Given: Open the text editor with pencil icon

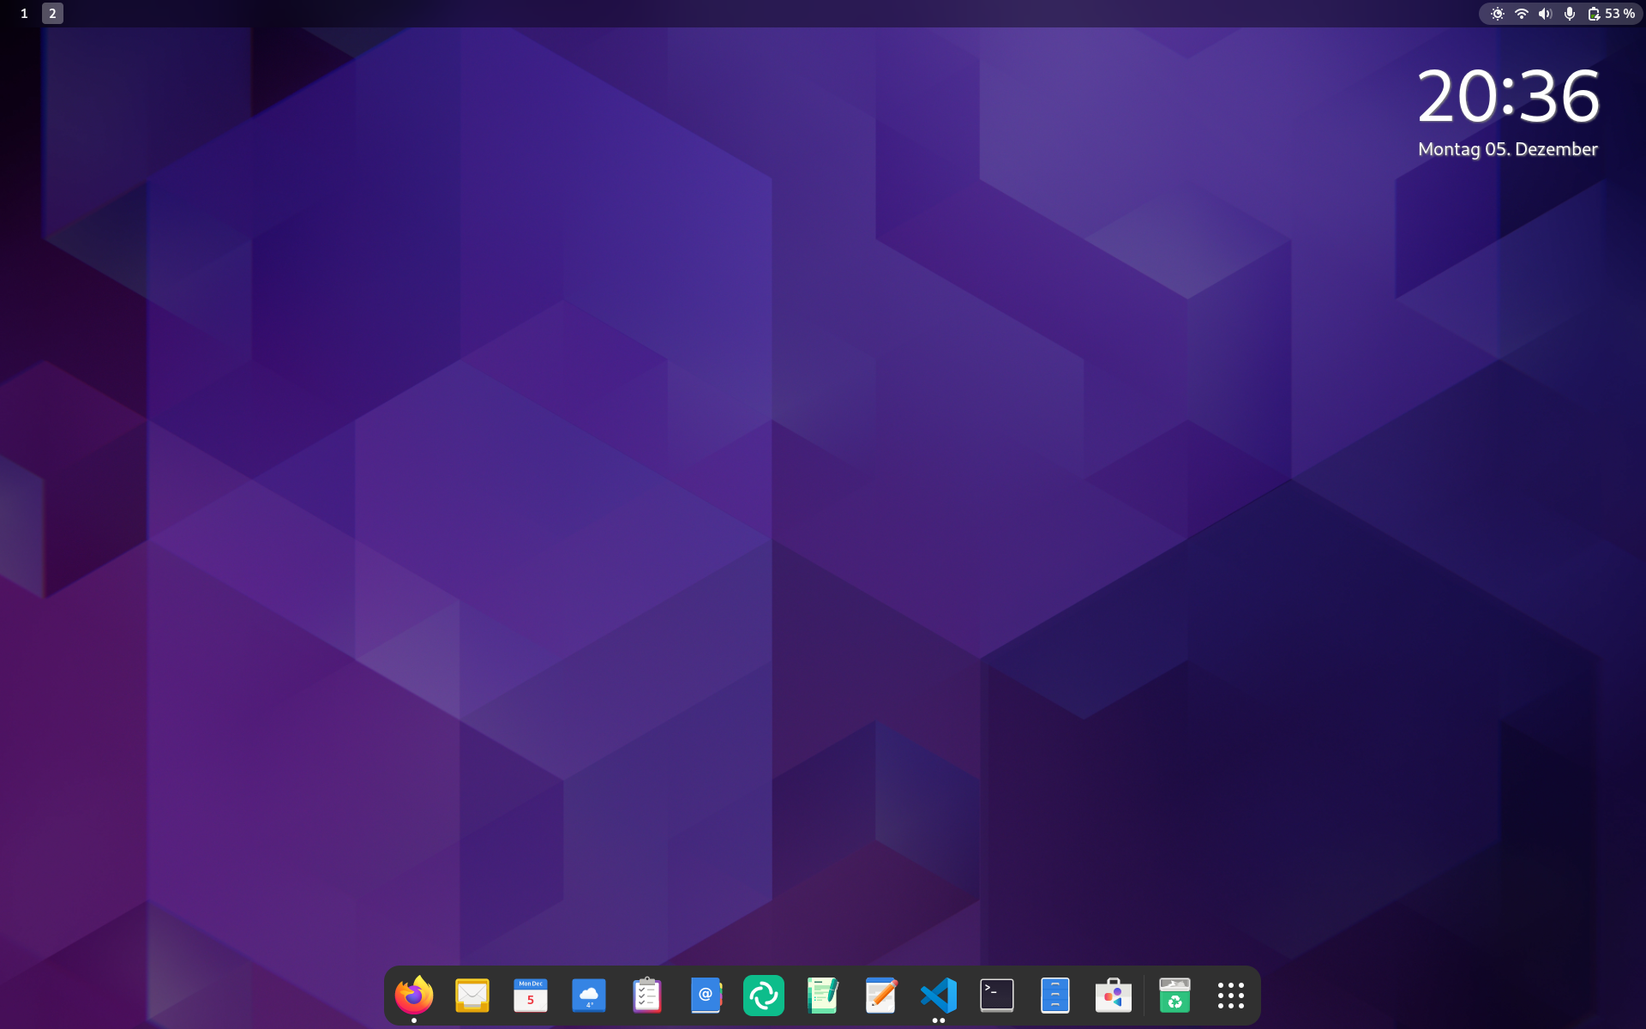Looking at the screenshot, I should coord(880,996).
